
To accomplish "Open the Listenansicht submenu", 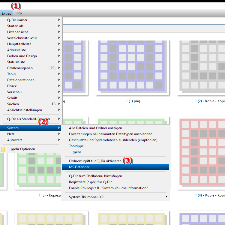I will (x=31, y=32).
